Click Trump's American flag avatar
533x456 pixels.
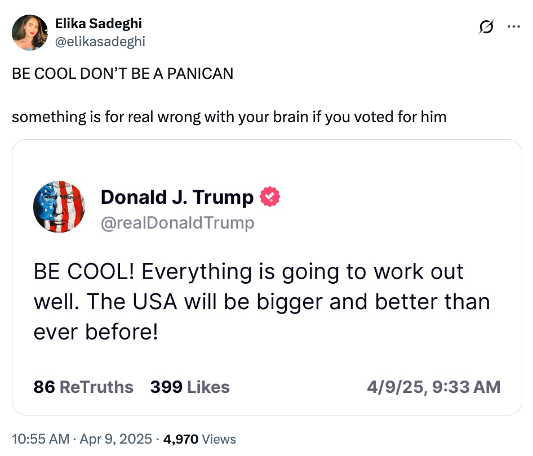pyautogui.click(x=59, y=207)
